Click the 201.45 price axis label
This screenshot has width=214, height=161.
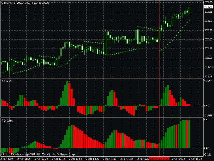(x=209, y=76)
